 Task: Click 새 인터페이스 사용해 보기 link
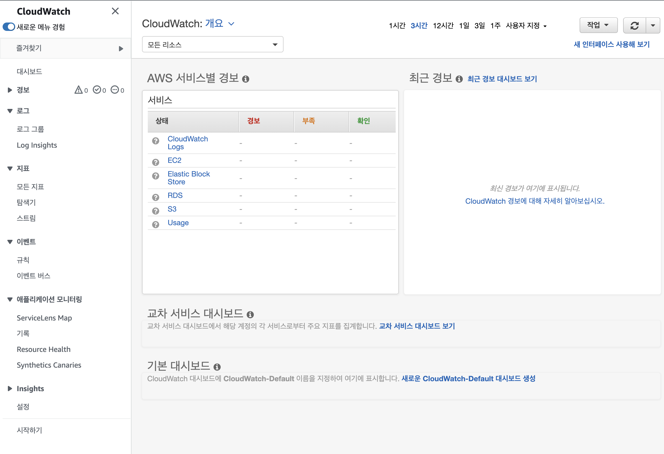[x=612, y=45]
